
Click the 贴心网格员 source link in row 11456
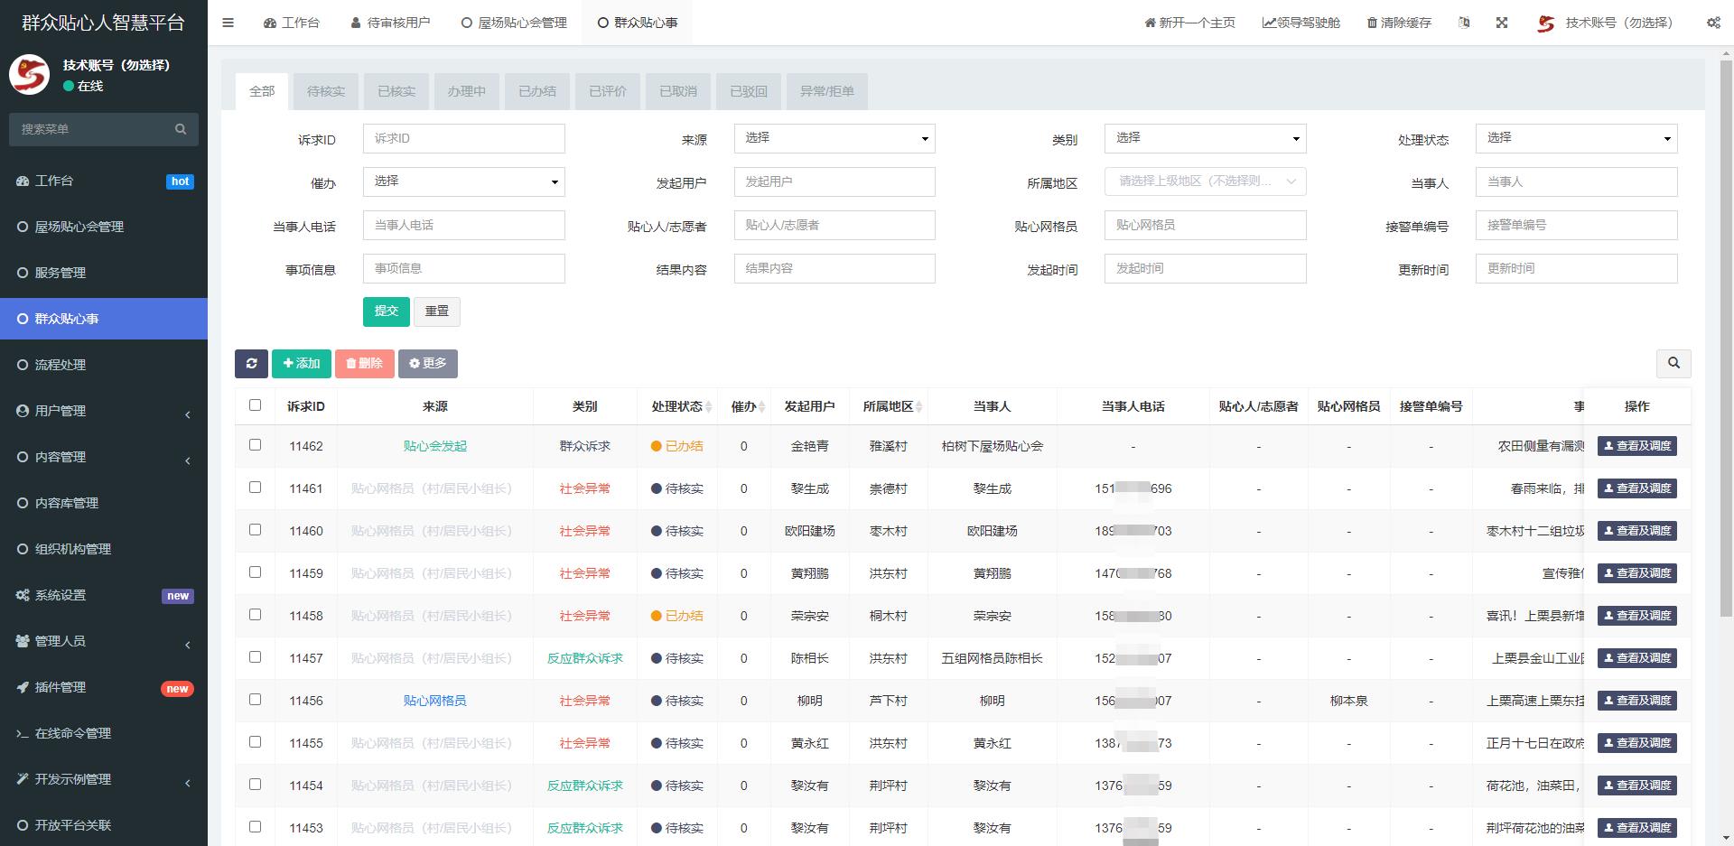coord(434,701)
